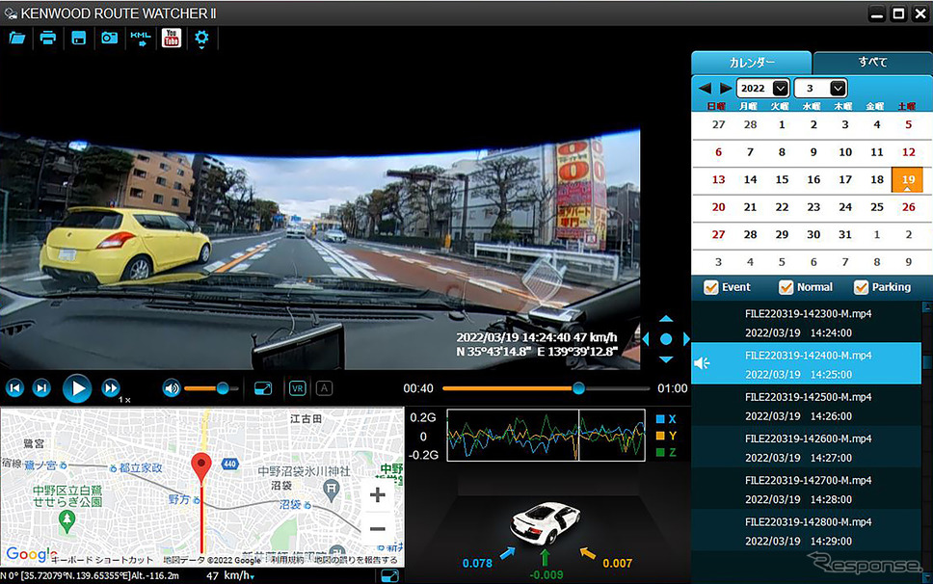Select March 12 on the calendar

click(908, 152)
